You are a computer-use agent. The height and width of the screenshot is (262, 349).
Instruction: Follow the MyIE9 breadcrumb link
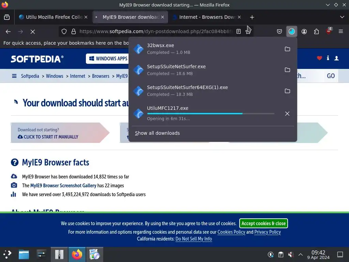pyautogui.click(x=122, y=76)
